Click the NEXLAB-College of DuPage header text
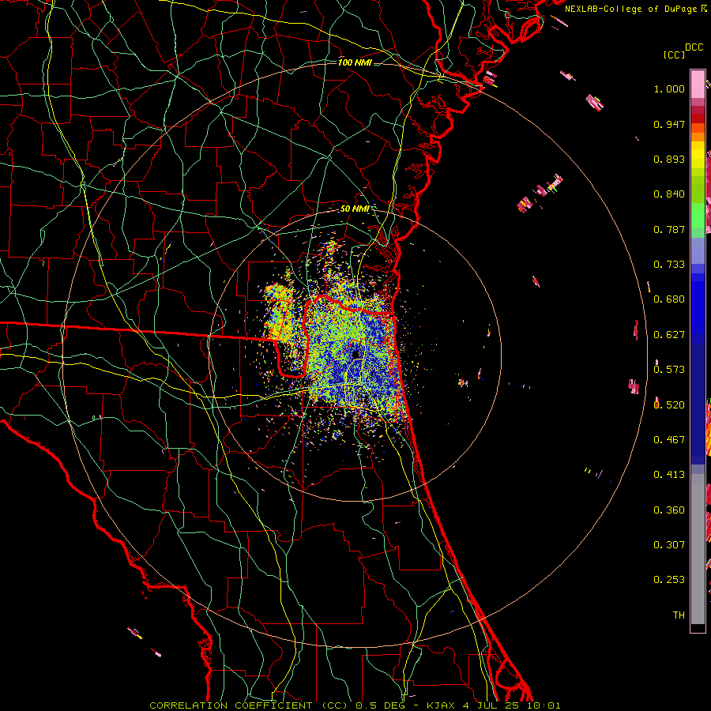Image resolution: width=711 pixels, height=711 pixels. (632, 9)
